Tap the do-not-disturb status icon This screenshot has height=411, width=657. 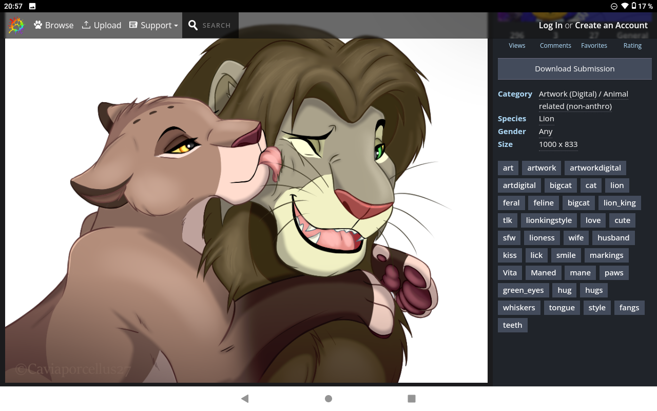coord(614,6)
